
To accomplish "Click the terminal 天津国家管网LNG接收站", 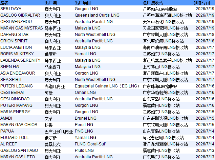I will pyautogui.click(x=165, y=28).
